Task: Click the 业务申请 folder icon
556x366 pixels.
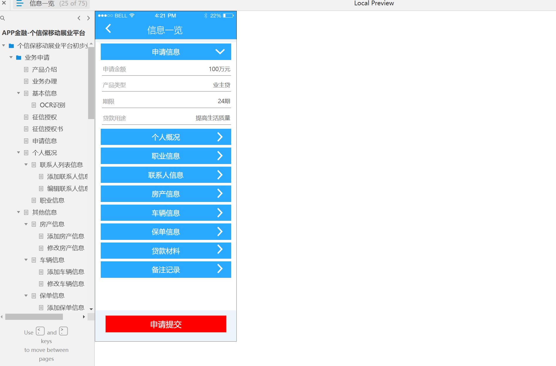Action: (19, 58)
